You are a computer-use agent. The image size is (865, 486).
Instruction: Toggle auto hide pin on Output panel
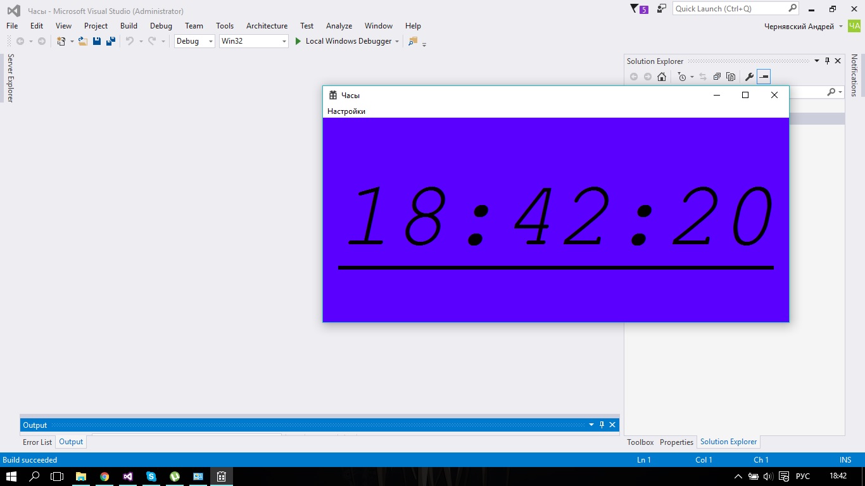(x=602, y=425)
